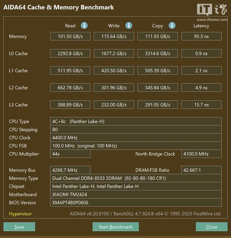This screenshot has width=231, height=238.
Task: Click CPU Stepping field B0
Action: pyautogui.click(x=136, y=130)
